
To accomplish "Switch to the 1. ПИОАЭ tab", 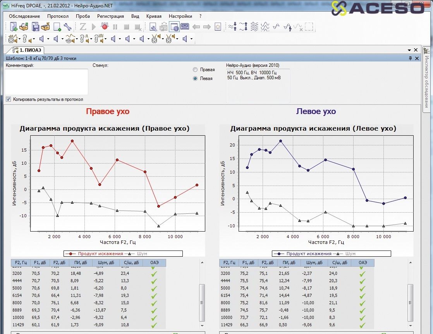I will tap(27, 50).
